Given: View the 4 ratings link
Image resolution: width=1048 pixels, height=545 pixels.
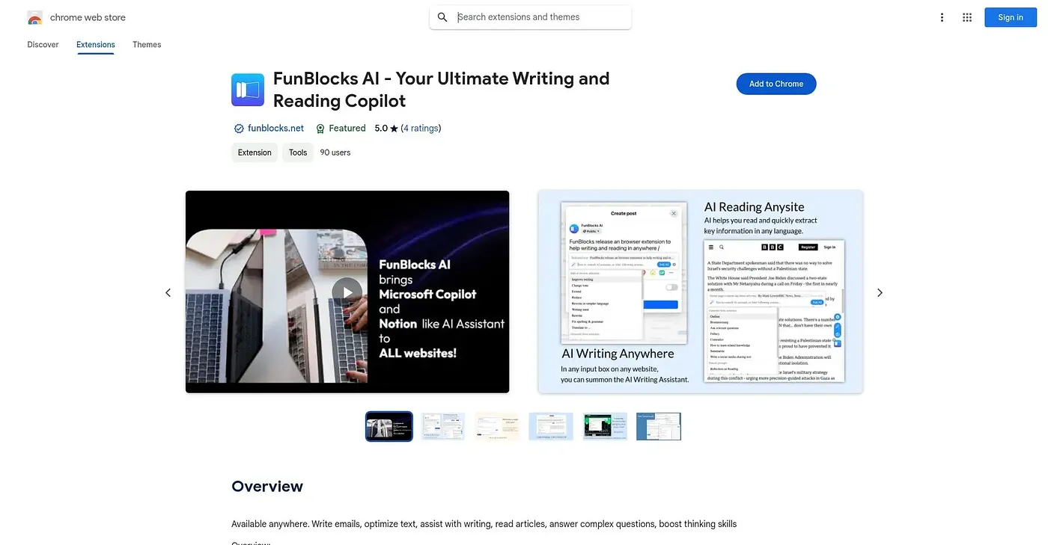Looking at the screenshot, I should click(421, 129).
